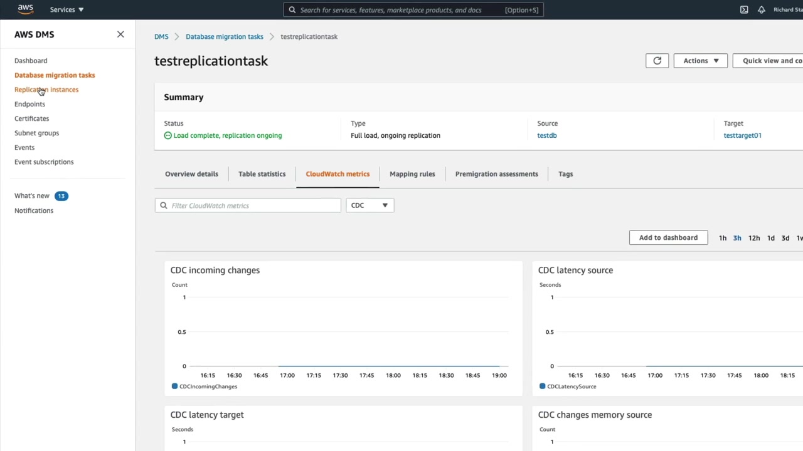Select the 1h time range option
803x451 pixels.
click(x=723, y=238)
